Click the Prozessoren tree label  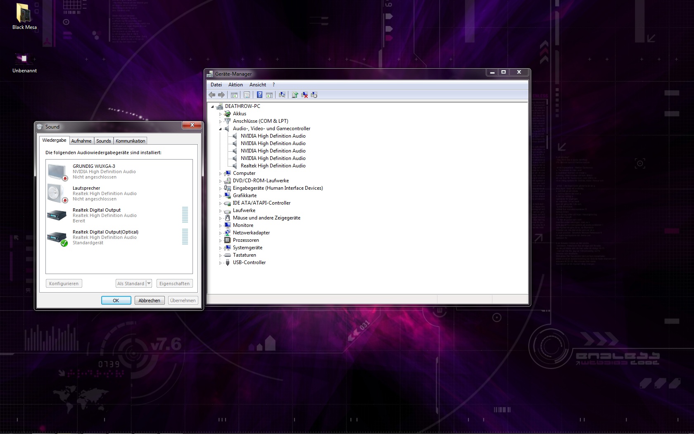pyautogui.click(x=246, y=240)
